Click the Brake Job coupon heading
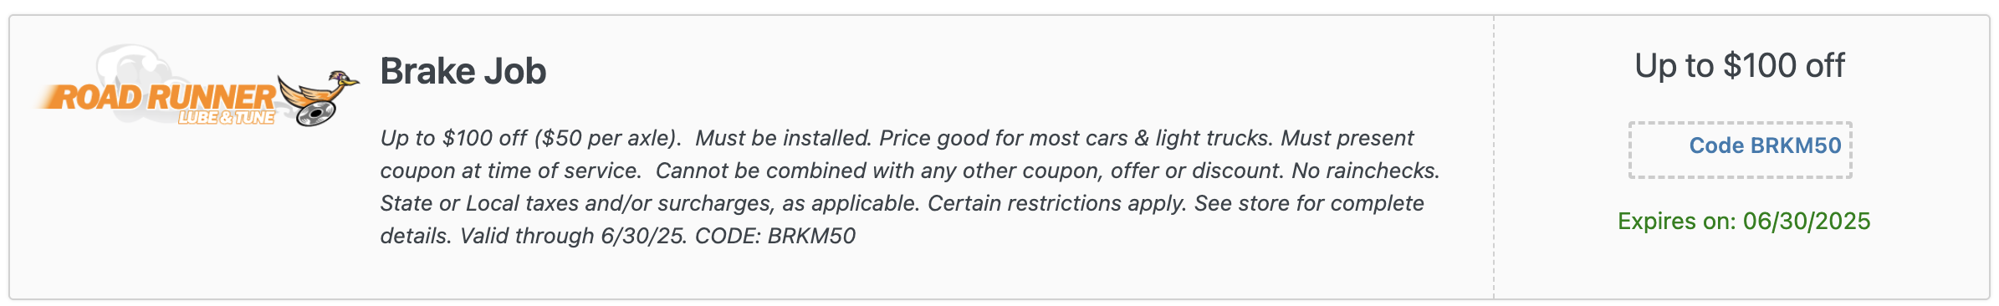The width and height of the screenshot is (1999, 306). (463, 71)
